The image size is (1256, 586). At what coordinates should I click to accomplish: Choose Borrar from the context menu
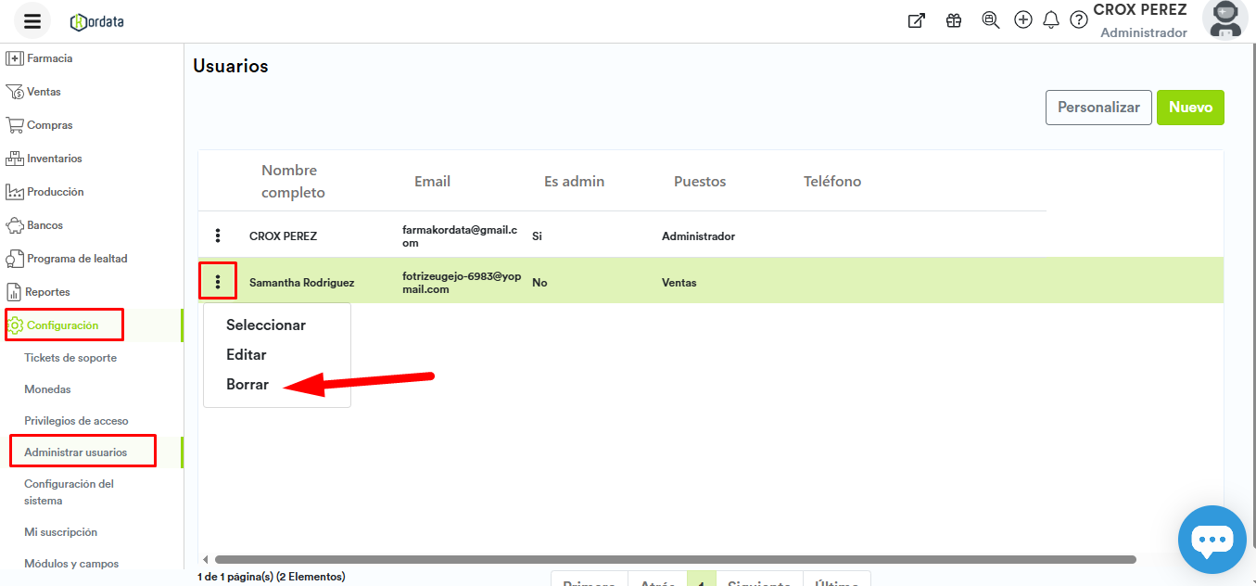(x=247, y=385)
